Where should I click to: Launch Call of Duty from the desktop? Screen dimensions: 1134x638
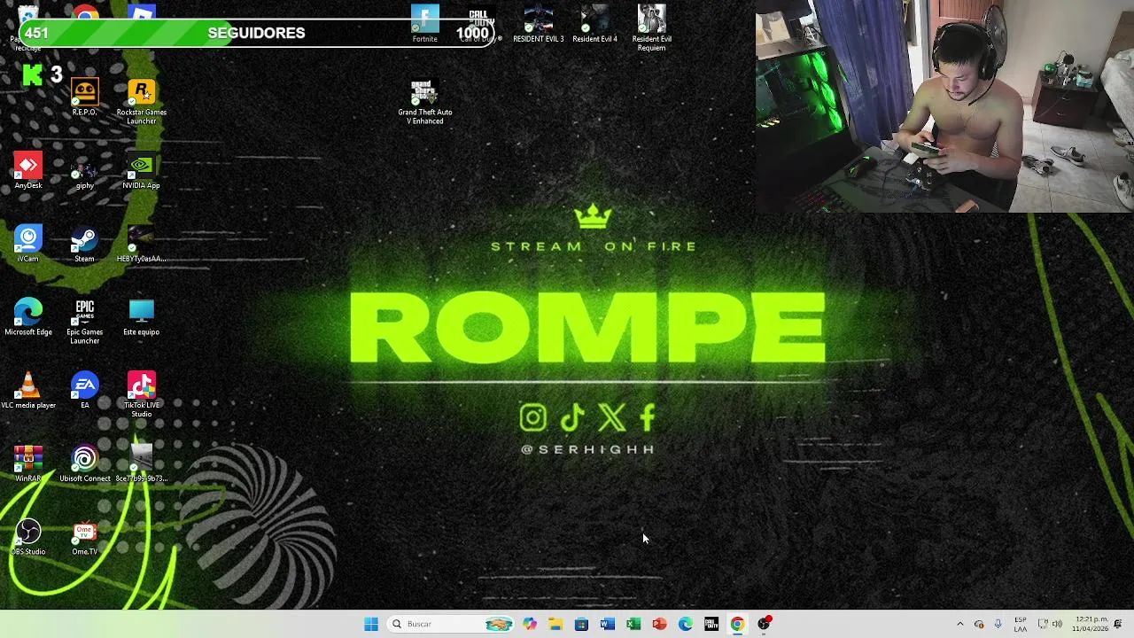pyautogui.click(x=479, y=23)
